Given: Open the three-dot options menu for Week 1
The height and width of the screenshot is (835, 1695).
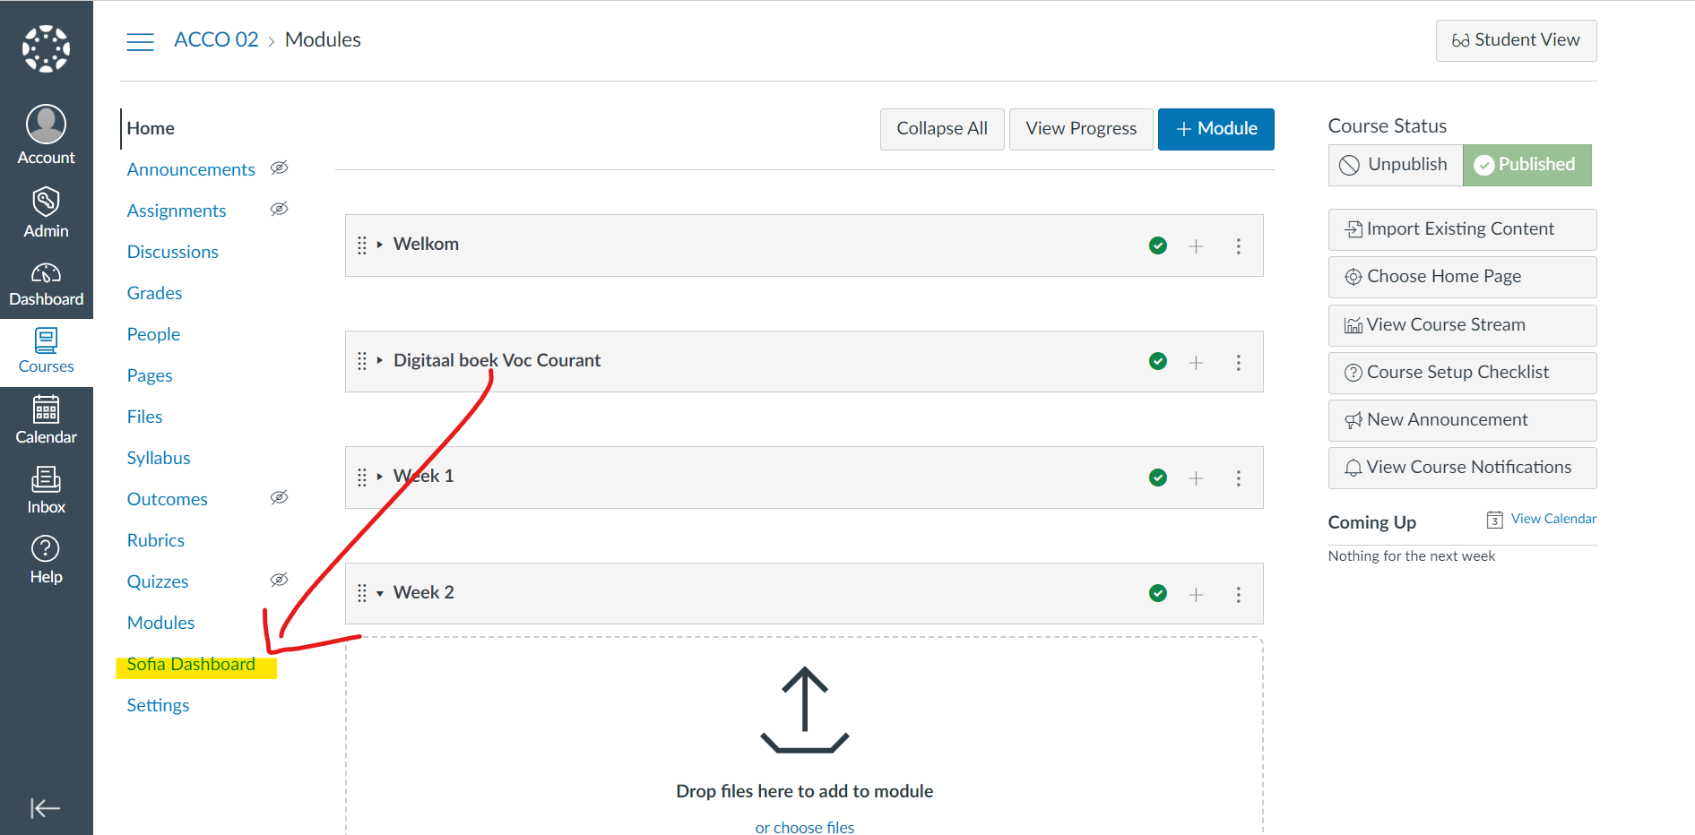Looking at the screenshot, I should coord(1238,478).
